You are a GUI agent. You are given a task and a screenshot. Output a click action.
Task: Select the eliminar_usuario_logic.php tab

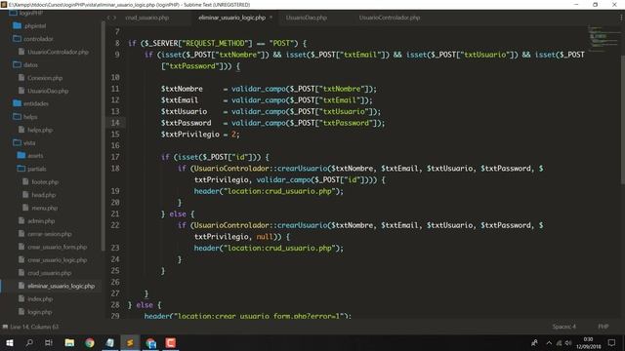click(232, 18)
